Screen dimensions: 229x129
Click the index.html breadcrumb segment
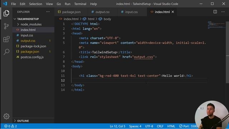click(71, 19)
